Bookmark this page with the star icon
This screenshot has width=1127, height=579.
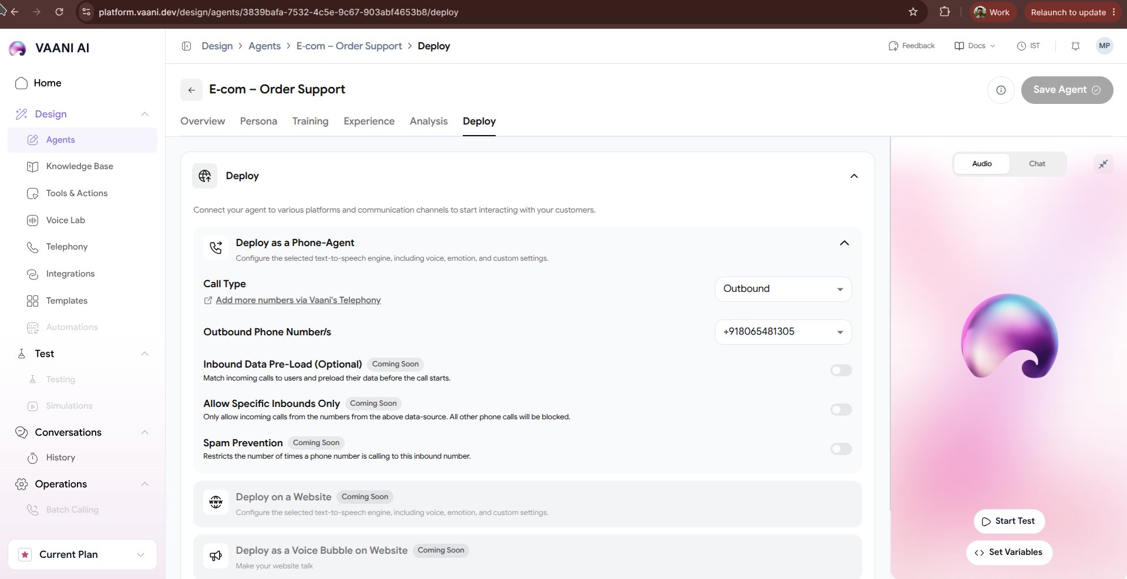click(x=913, y=12)
